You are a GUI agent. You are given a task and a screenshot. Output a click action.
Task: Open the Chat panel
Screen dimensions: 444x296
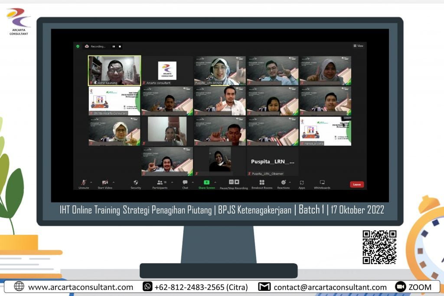coord(185,182)
